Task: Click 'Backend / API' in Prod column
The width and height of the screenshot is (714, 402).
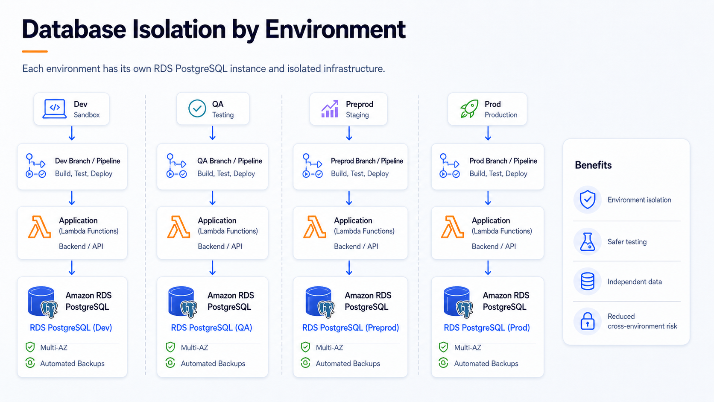Action: pyautogui.click(x=494, y=246)
